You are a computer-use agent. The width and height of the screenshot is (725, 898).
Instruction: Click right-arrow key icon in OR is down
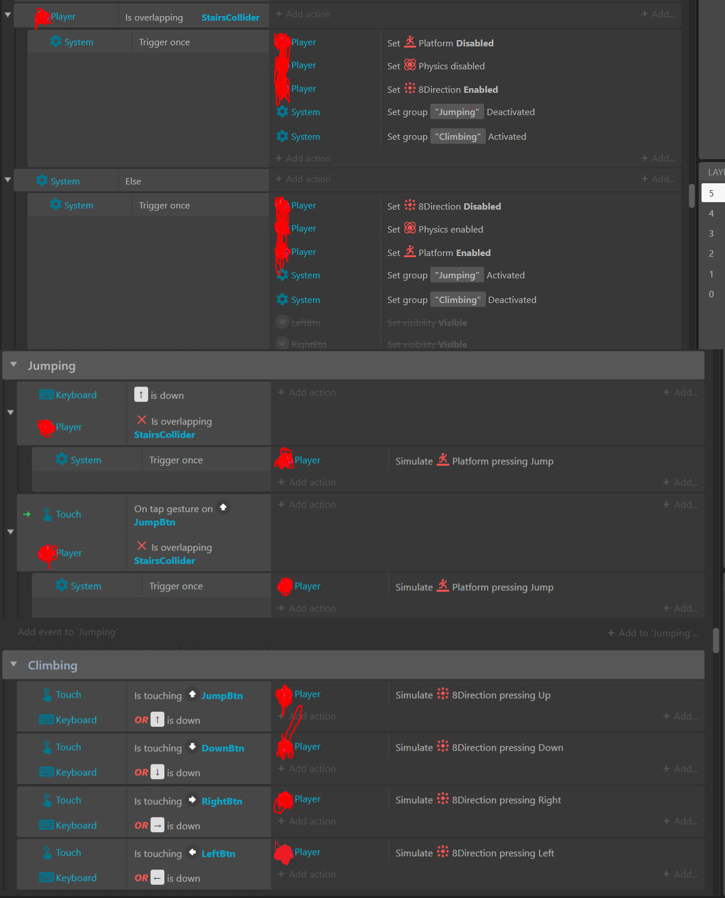point(157,825)
